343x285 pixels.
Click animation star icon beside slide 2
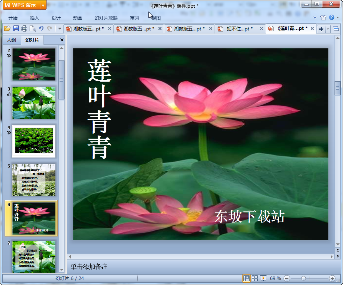(x=9, y=55)
